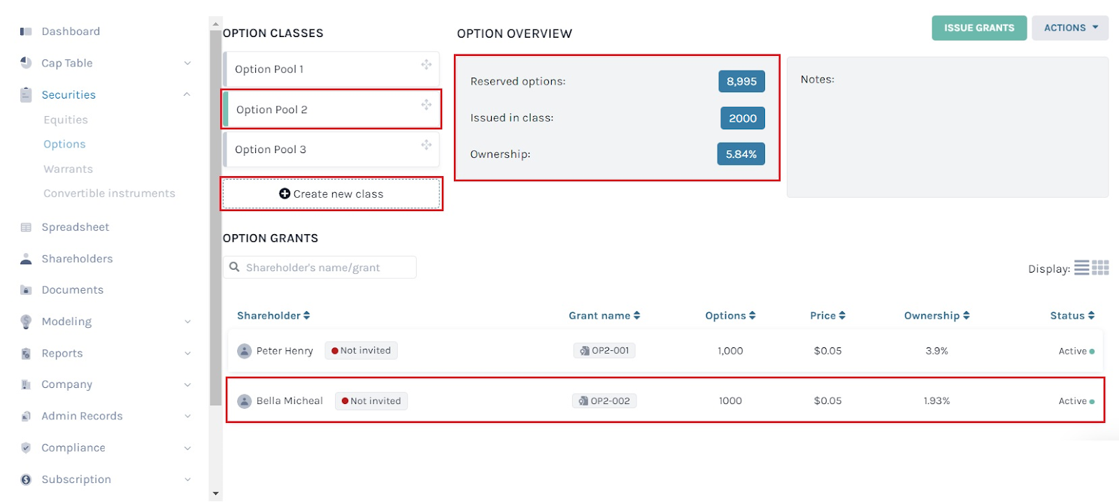Open grant OP2-002 tag
Image resolution: width=1119 pixels, height=504 pixels.
tap(604, 401)
